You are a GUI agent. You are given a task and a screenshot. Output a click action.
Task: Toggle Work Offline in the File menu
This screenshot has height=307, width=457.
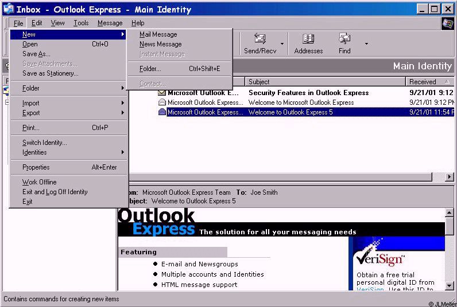click(69, 182)
